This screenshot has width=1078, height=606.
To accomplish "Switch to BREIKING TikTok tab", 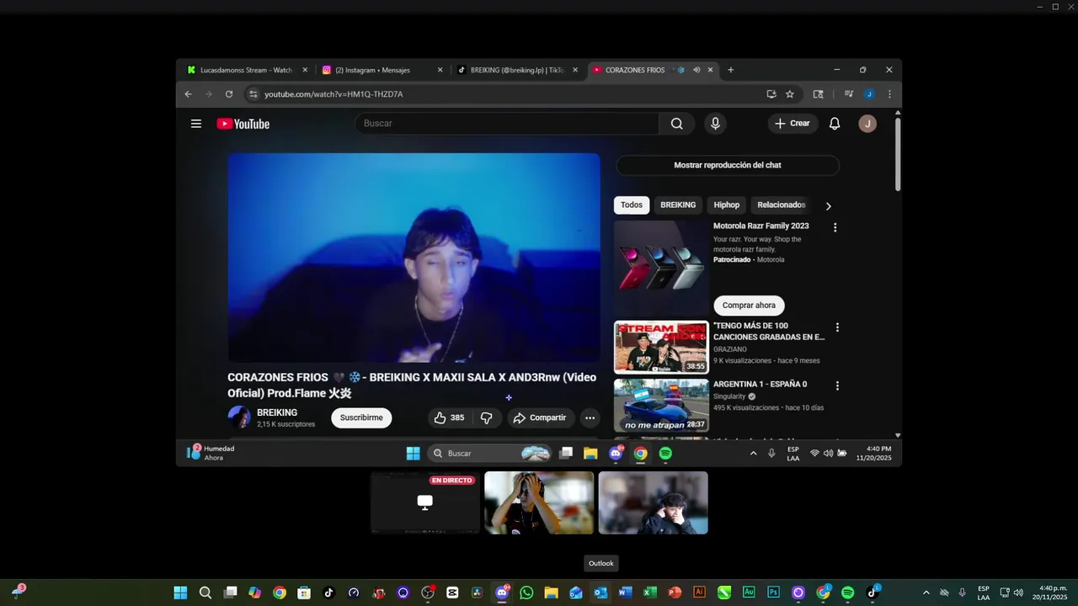I will coord(516,70).
